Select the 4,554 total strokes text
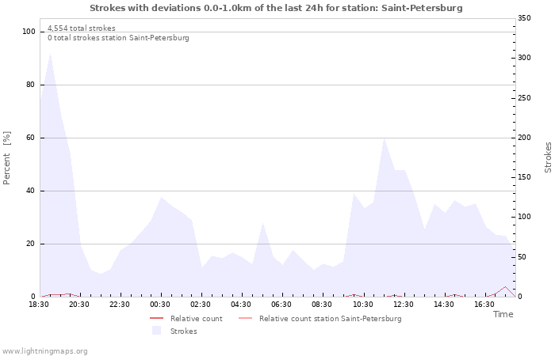Image resolution: width=555 pixels, height=356 pixels. coord(81,28)
